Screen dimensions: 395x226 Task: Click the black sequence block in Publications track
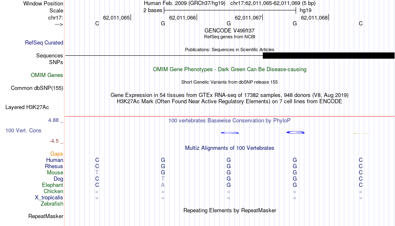click(x=328, y=55)
